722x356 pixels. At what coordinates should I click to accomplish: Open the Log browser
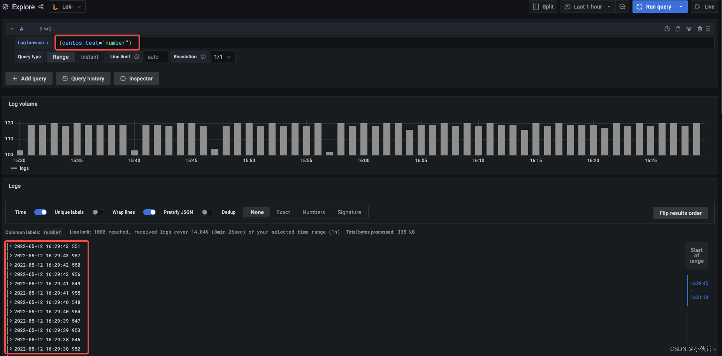(x=33, y=43)
